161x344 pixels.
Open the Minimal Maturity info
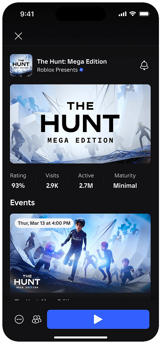coord(125,181)
